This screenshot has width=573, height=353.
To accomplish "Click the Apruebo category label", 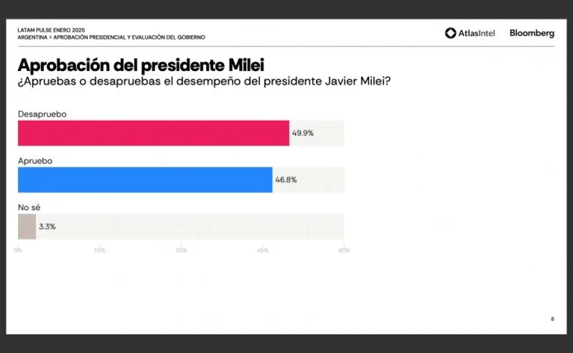I will 35,161.
